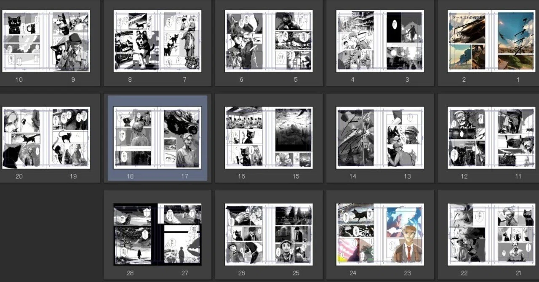Choose page 16 thumbnail
The width and height of the screenshot is (539, 282).
pyautogui.click(x=247, y=138)
